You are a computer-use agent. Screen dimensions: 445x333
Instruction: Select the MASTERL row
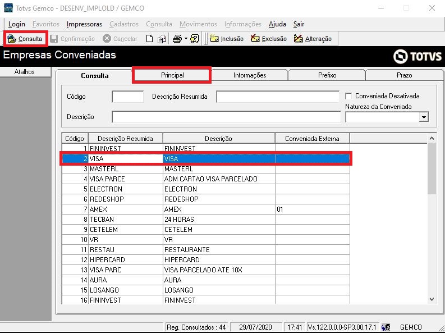coord(206,169)
